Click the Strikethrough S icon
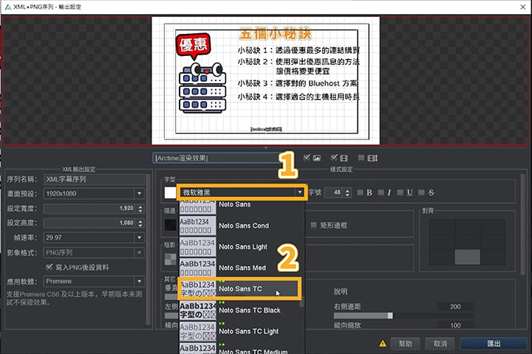Screen dimensions: 532x354 431,192
